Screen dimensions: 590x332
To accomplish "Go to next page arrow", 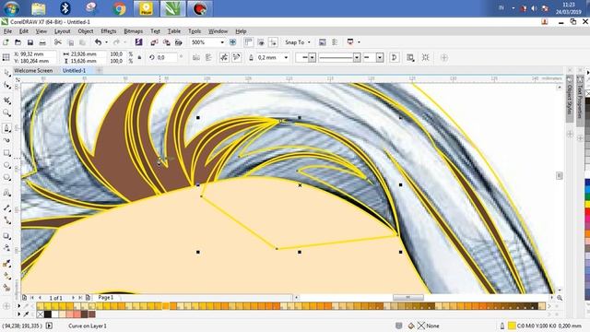I will [73, 297].
